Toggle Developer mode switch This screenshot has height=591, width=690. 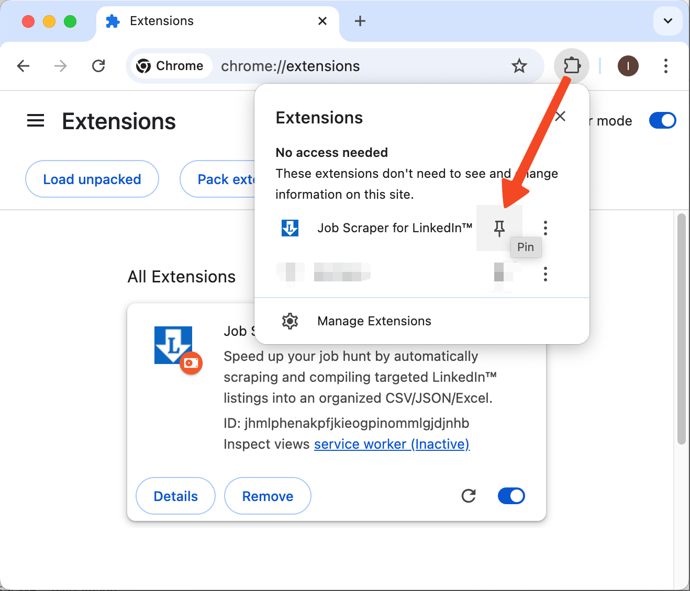(x=662, y=120)
